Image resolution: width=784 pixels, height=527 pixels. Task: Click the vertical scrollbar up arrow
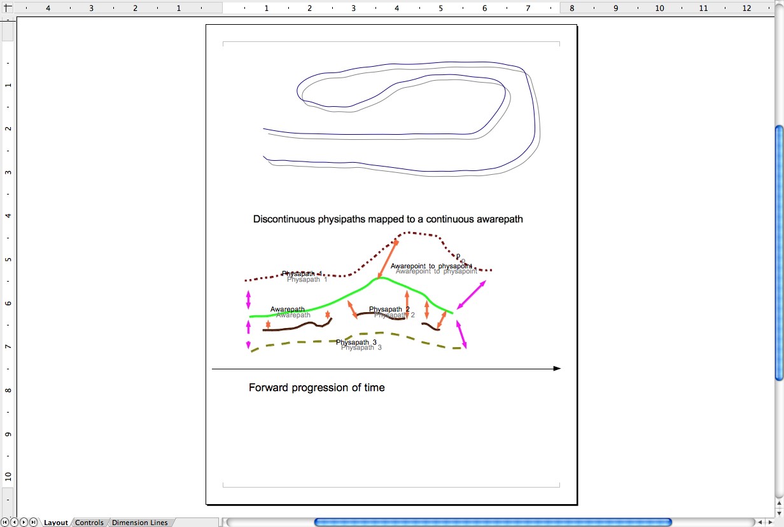[779, 504]
